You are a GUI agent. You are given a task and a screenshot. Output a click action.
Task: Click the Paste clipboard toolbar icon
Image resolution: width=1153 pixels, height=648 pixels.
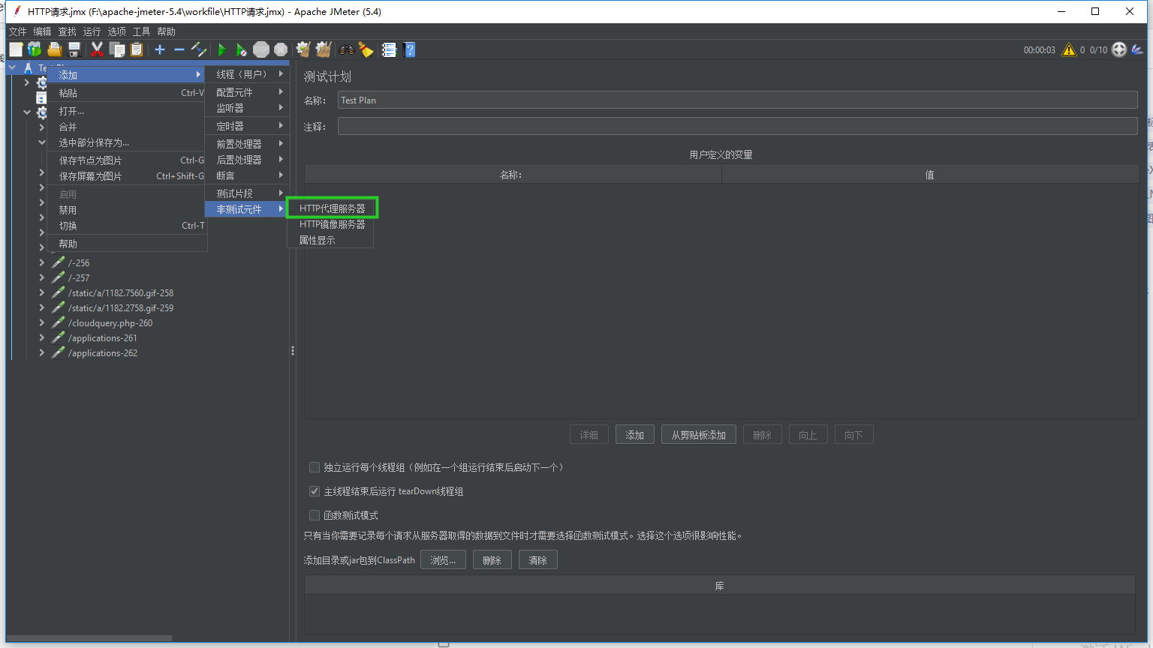click(137, 49)
